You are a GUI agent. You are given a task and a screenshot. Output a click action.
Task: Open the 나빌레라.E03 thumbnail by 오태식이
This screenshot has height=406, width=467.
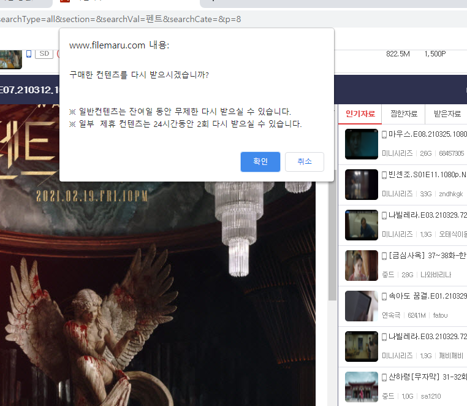click(361, 225)
